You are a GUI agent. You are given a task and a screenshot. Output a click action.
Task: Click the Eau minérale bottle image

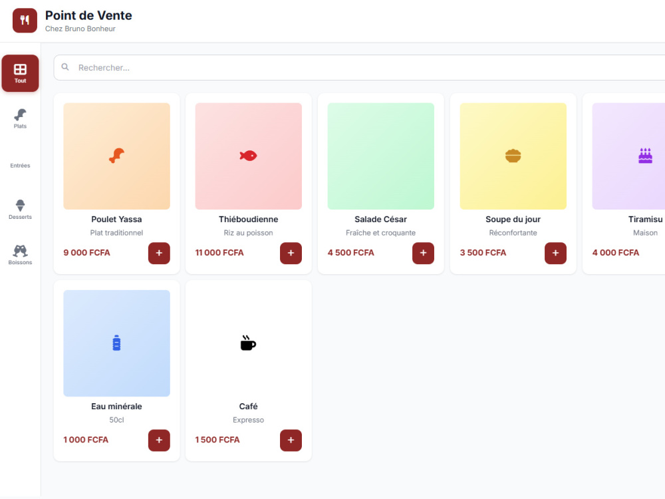(x=116, y=343)
